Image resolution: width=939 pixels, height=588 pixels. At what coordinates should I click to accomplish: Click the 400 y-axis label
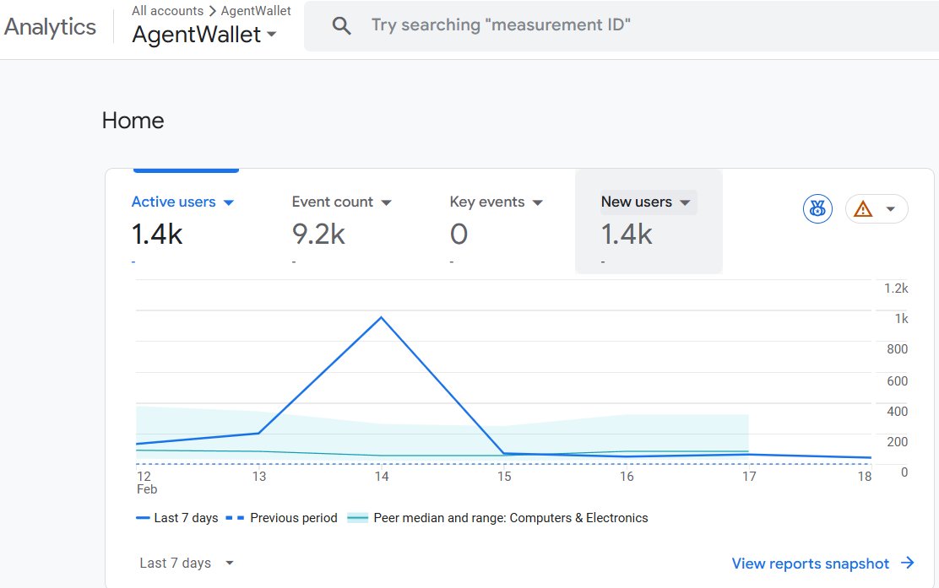click(x=897, y=412)
